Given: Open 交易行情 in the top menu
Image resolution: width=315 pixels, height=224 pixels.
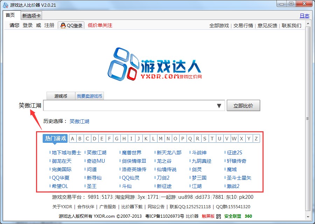Looking at the screenshot, I should pos(243,26).
